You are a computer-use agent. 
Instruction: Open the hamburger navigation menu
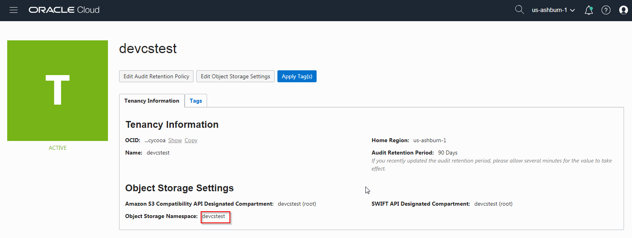14,10
